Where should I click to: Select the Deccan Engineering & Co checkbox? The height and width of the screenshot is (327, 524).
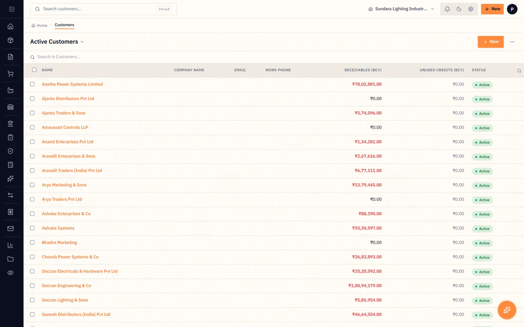(32, 286)
